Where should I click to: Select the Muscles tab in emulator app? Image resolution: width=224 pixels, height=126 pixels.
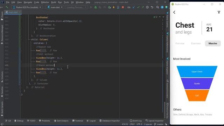(x=213, y=43)
